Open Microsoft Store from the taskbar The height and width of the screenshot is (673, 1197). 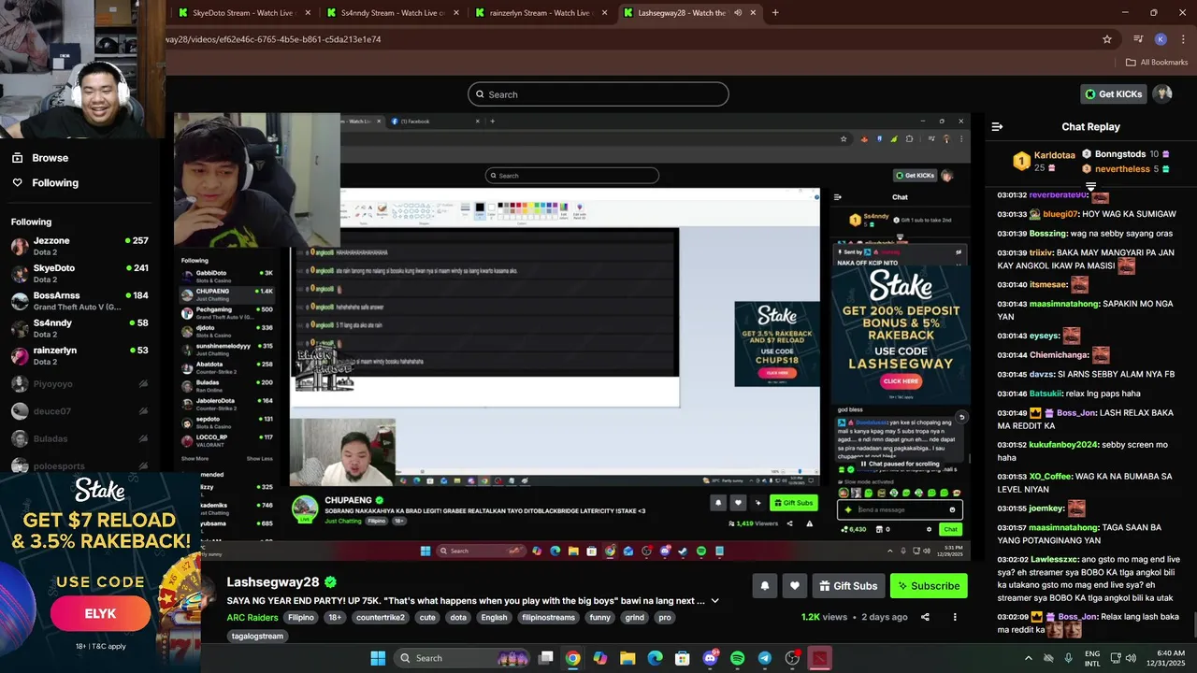tap(683, 658)
